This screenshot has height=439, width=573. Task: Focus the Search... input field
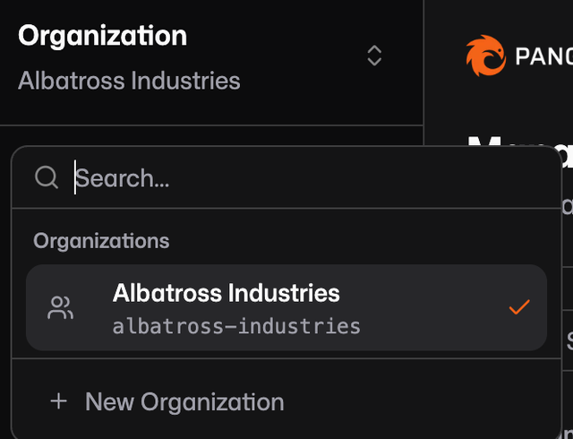point(286,177)
